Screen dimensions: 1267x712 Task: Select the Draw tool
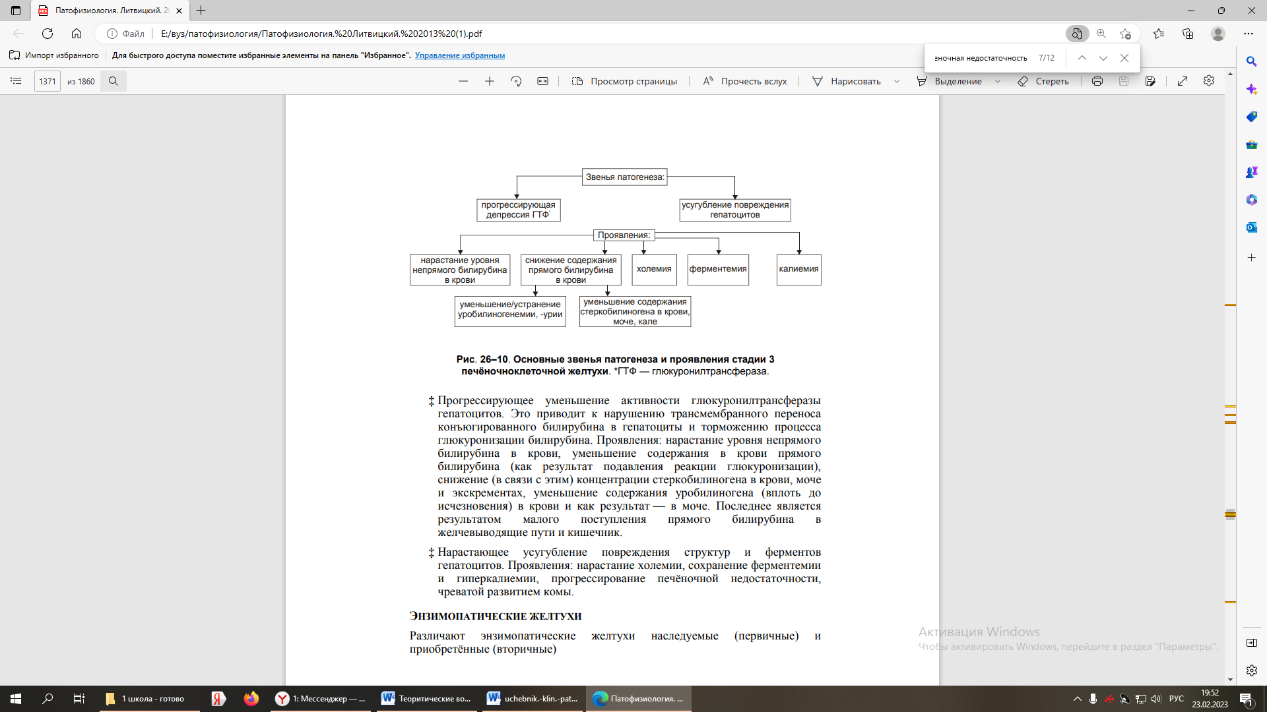pyautogui.click(x=847, y=81)
